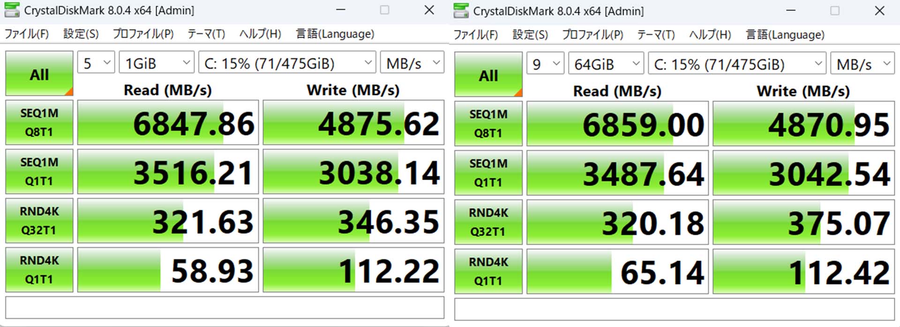Minimize the right CrystalDiskMark window

tap(791, 10)
